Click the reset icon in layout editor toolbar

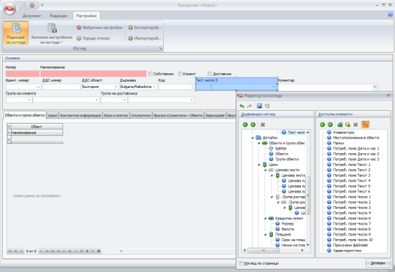(267, 106)
